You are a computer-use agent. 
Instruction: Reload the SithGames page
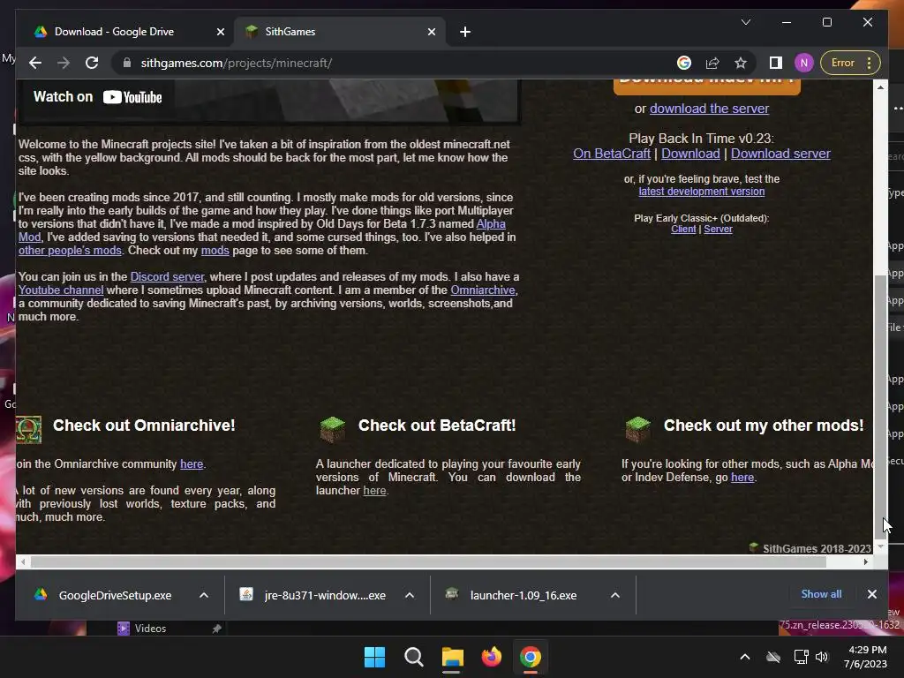point(92,63)
